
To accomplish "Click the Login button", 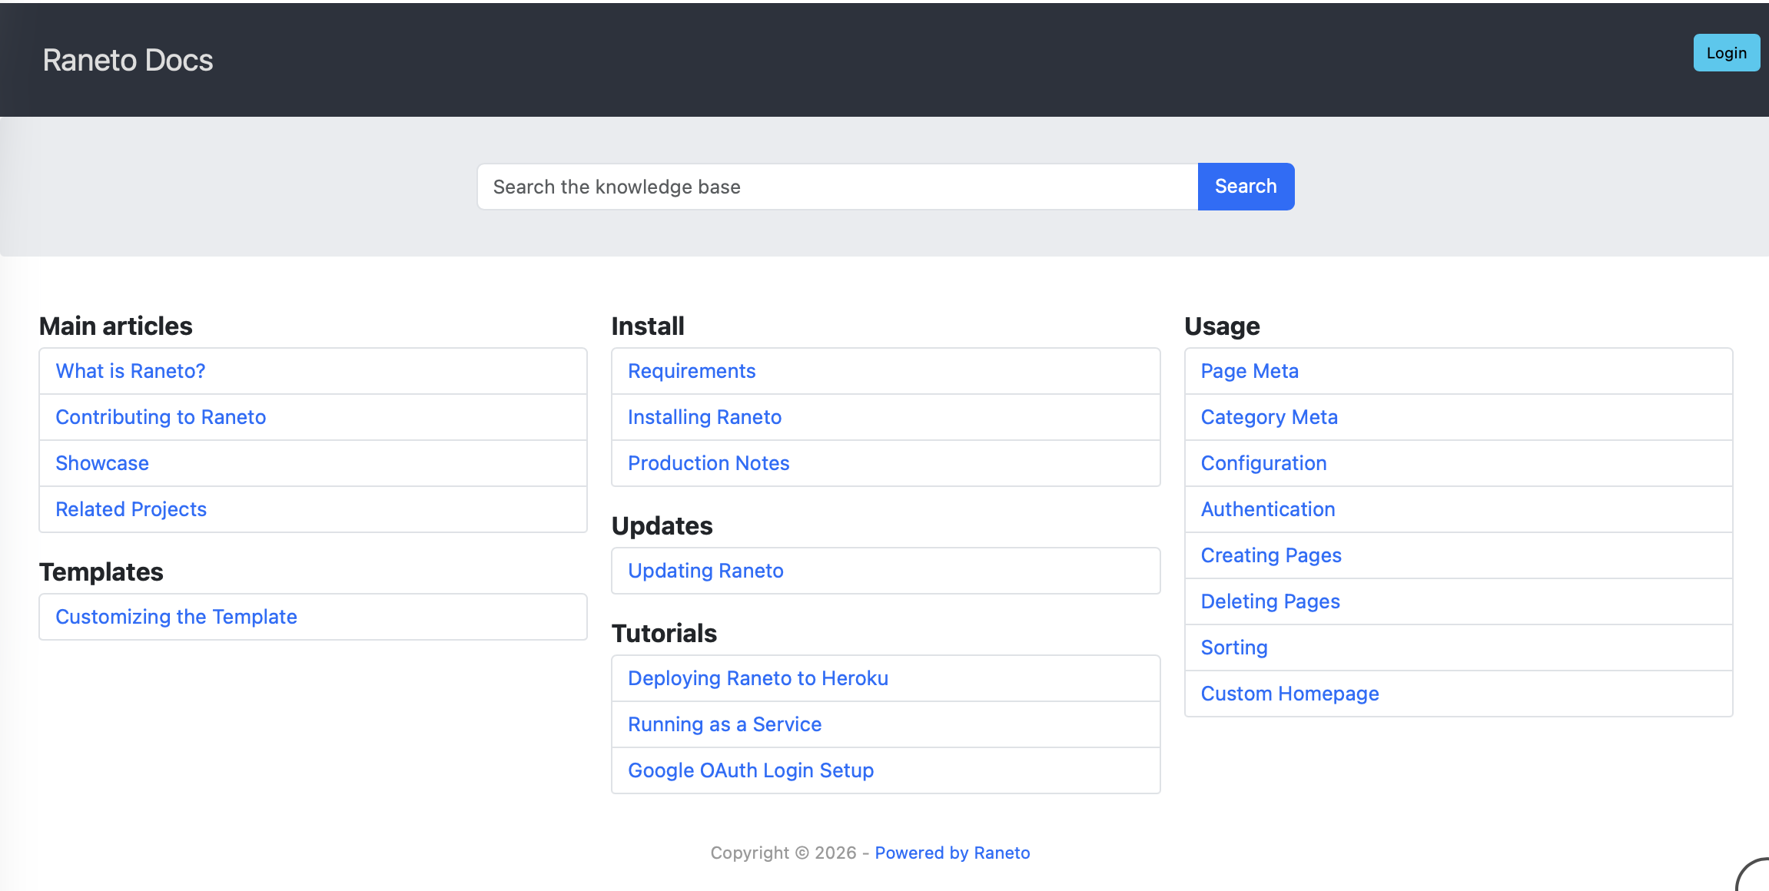I will [1726, 53].
